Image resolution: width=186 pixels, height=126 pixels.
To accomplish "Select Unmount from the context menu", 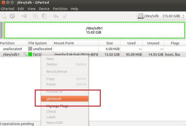I will pos(64,99).
